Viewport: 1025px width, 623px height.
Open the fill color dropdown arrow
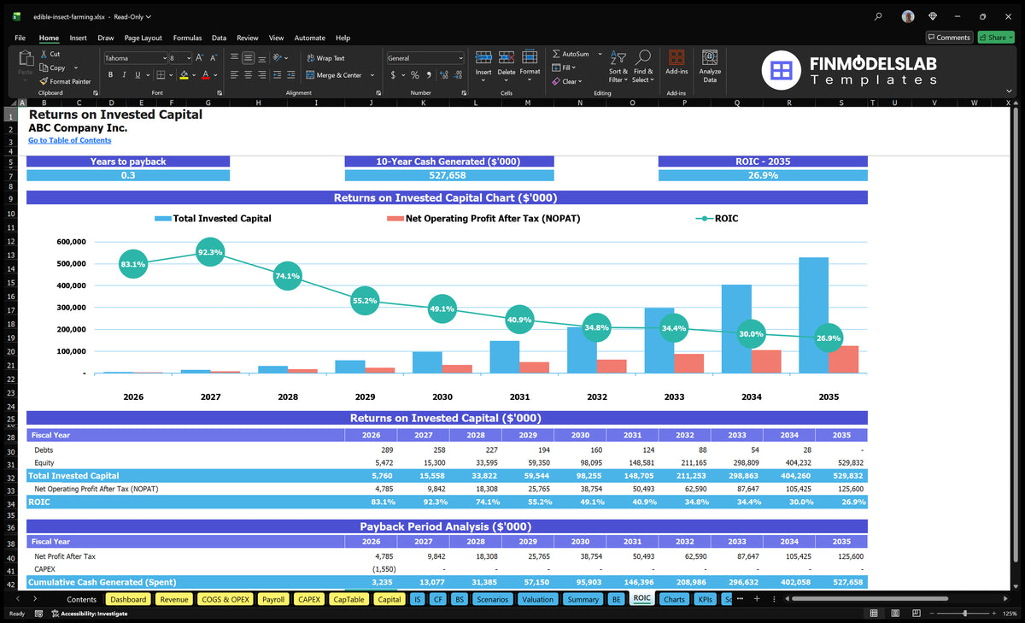click(x=193, y=74)
